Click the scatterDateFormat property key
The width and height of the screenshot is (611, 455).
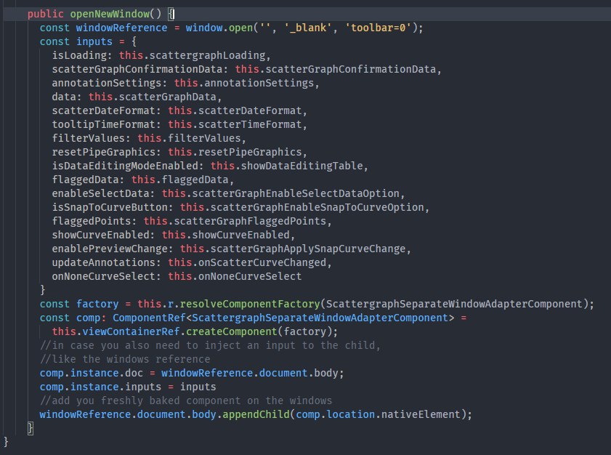point(104,110)
